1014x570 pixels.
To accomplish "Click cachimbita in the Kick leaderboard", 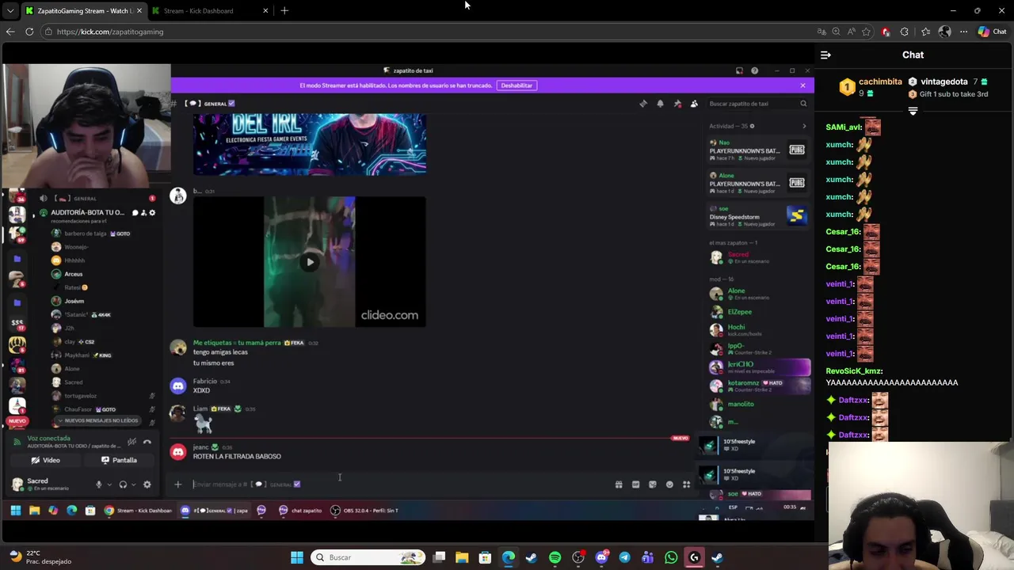I will [880, 82].
